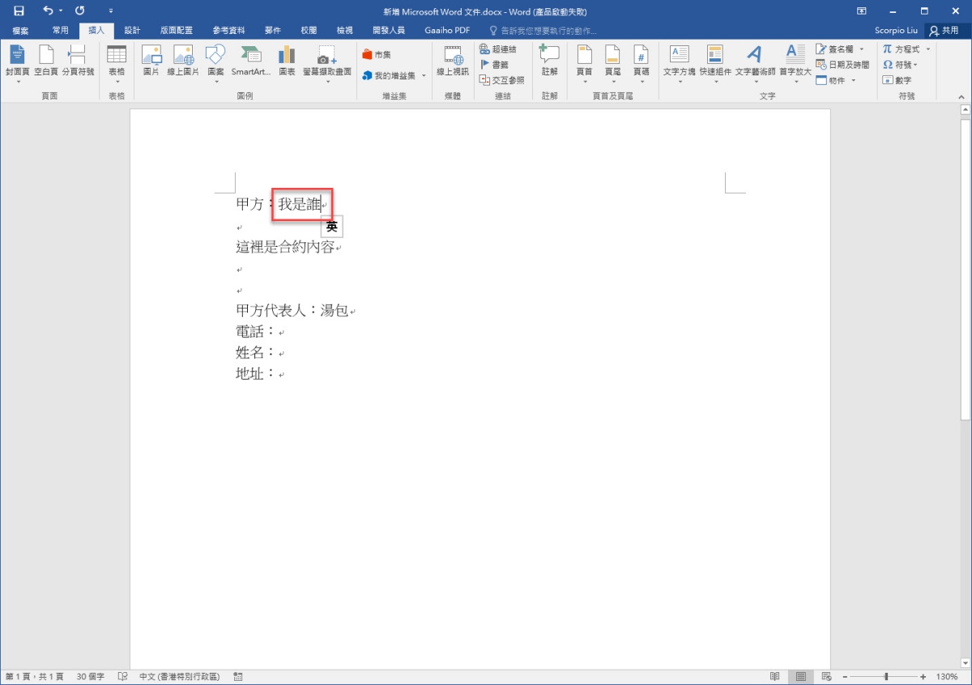
Task: Switch to the 設計 tab
Action: [x=132, y=30]
